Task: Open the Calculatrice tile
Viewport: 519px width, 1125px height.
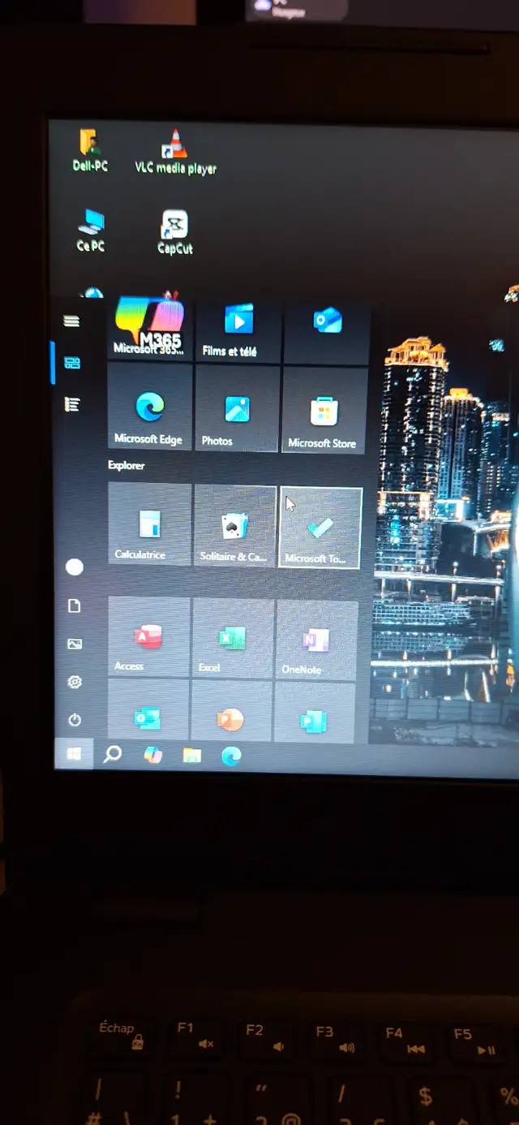Action: (x=149, y=524)
